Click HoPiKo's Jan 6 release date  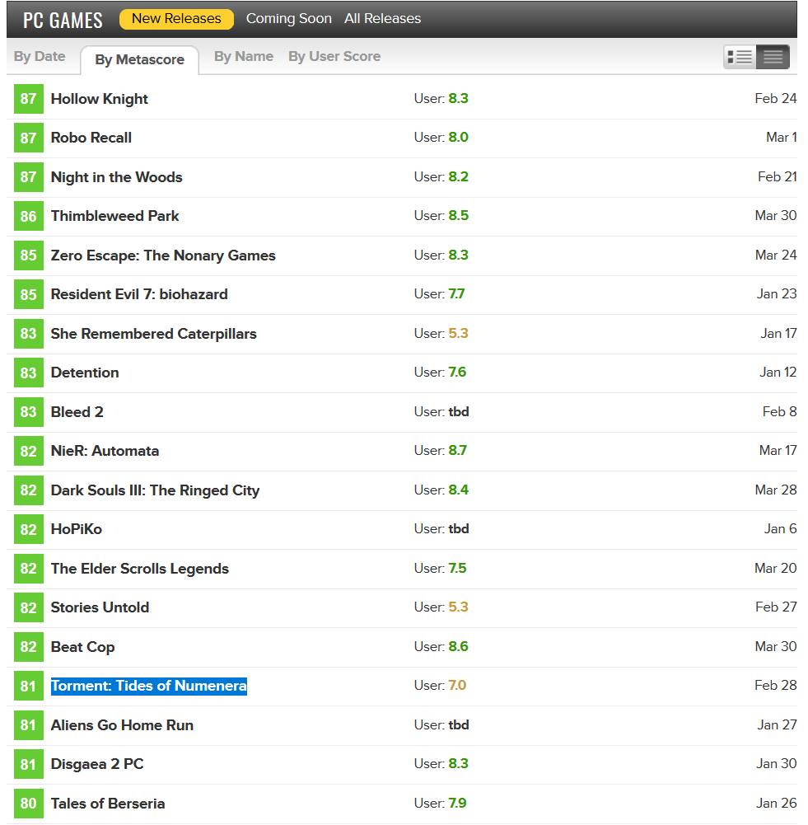point(780,530)
